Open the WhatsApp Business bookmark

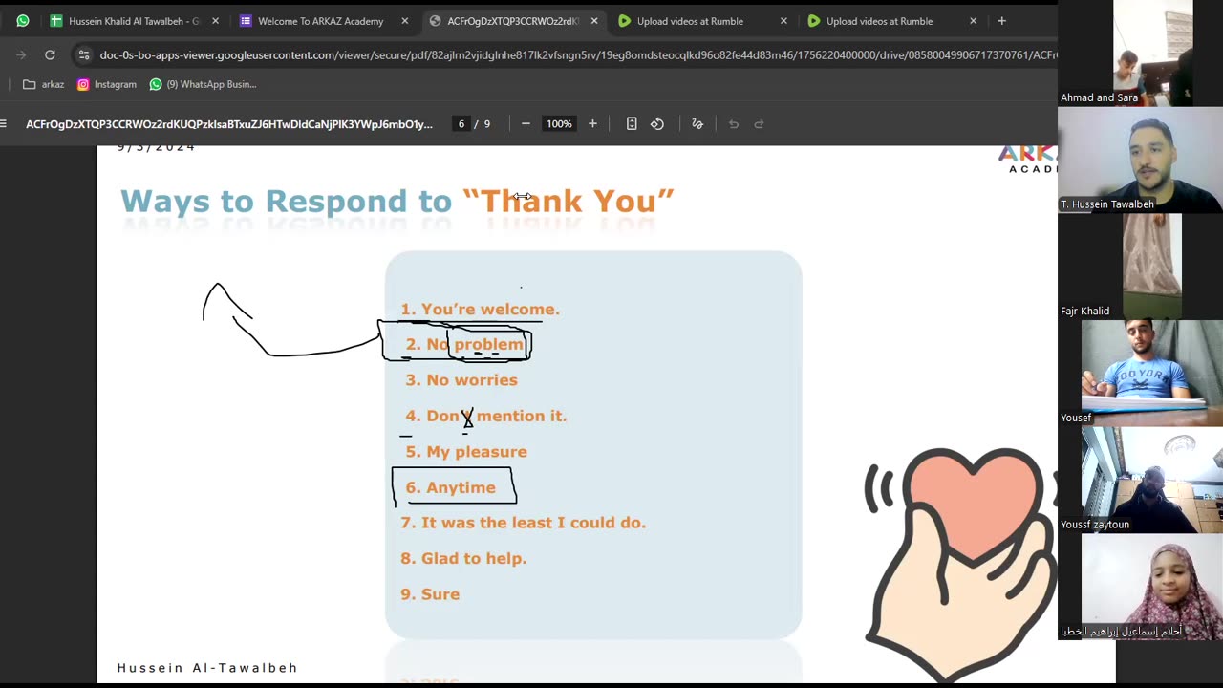click(203, 84)
